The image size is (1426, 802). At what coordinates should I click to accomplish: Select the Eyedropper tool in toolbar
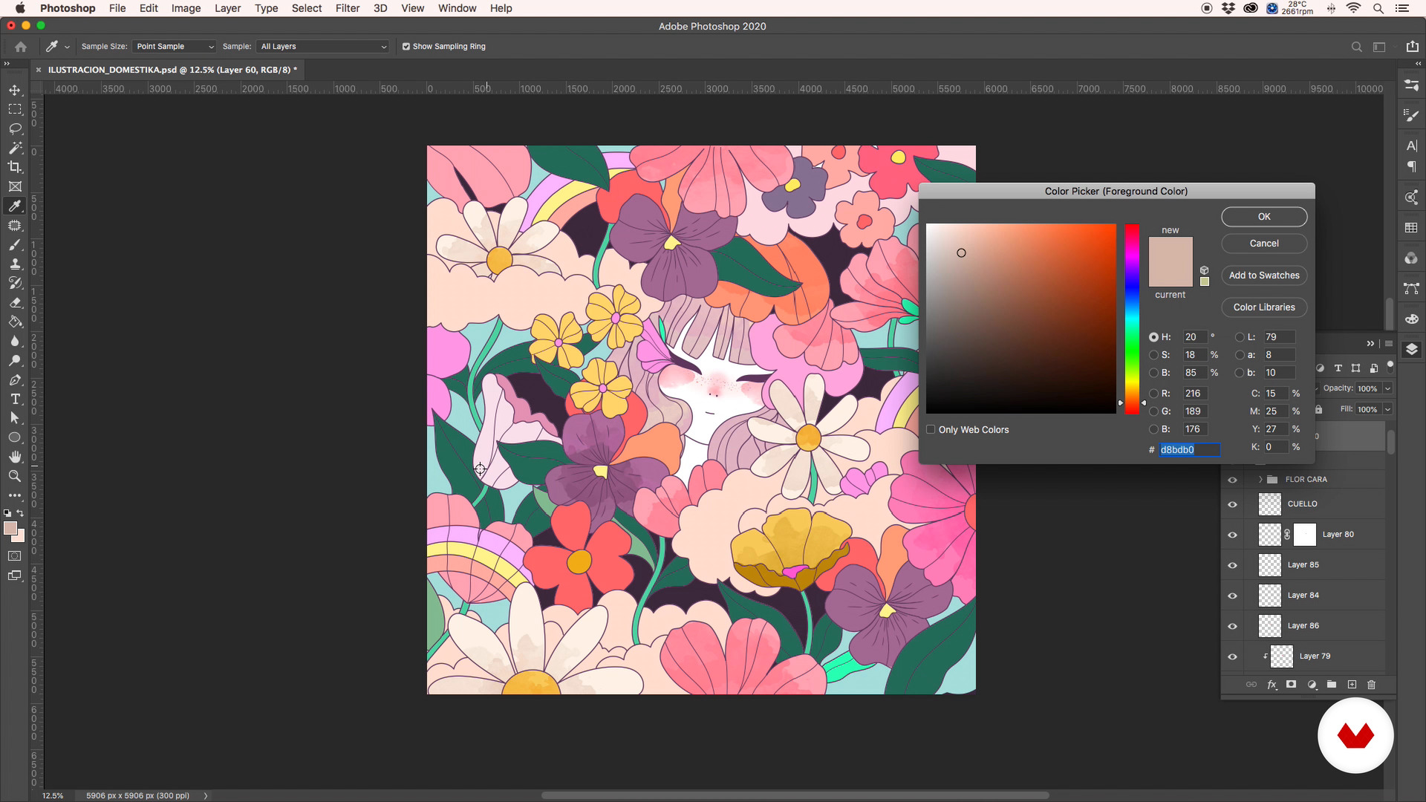coord(15,206)
